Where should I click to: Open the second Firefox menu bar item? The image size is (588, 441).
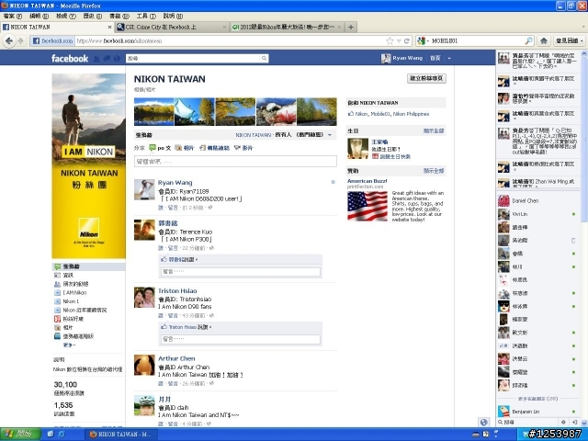[x=39, y=17]
